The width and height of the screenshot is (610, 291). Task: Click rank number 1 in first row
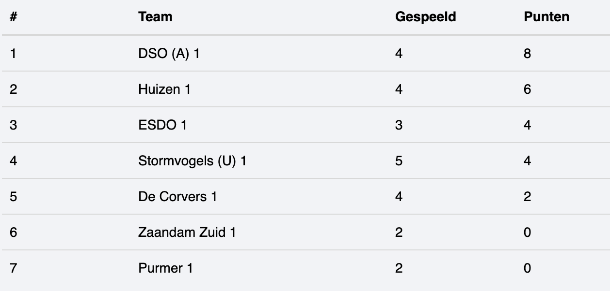[13, 54]
